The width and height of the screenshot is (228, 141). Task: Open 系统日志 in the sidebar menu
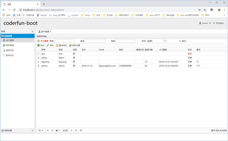coord(9,55)
